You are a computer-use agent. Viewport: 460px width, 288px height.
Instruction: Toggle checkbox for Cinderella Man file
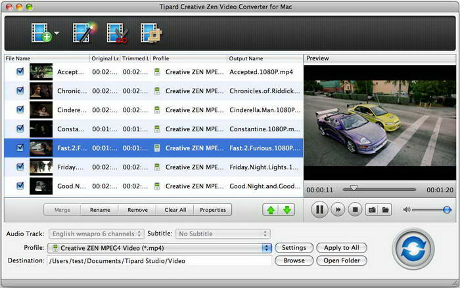point(20,110)
